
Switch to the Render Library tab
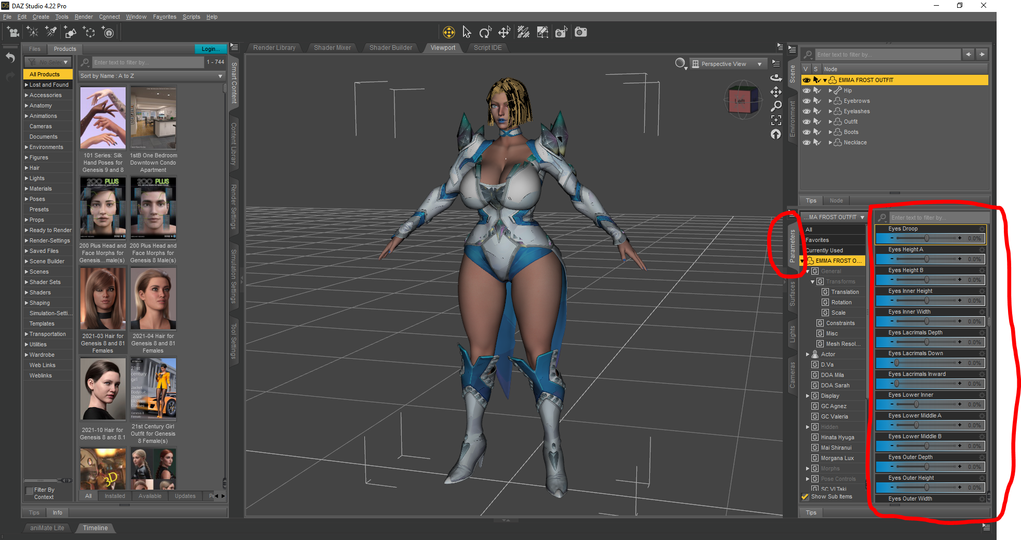tap(274, 48)
